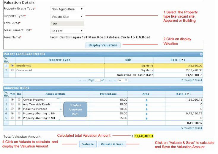Click the Area column header in Annexure Rules
Screen dimensions: 218x154
(x=146, y=94)
